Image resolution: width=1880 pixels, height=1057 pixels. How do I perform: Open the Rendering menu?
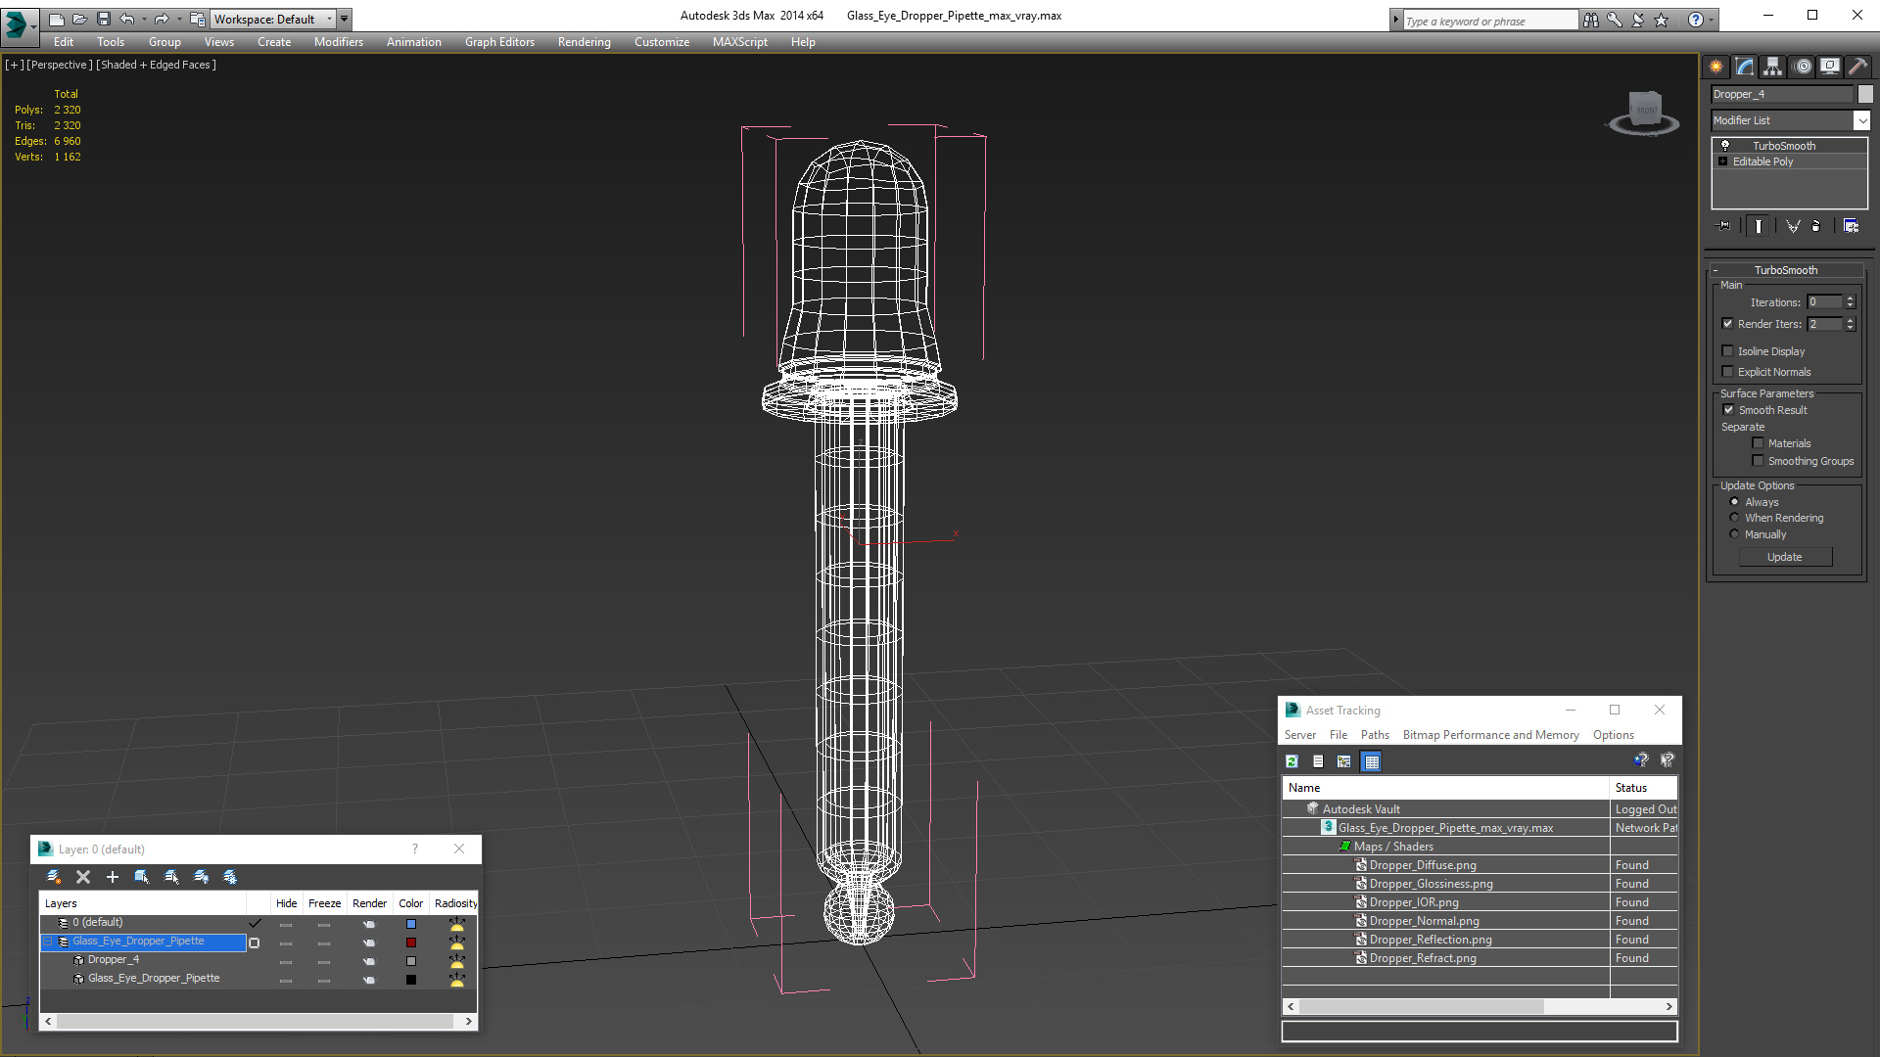point(584,42)
